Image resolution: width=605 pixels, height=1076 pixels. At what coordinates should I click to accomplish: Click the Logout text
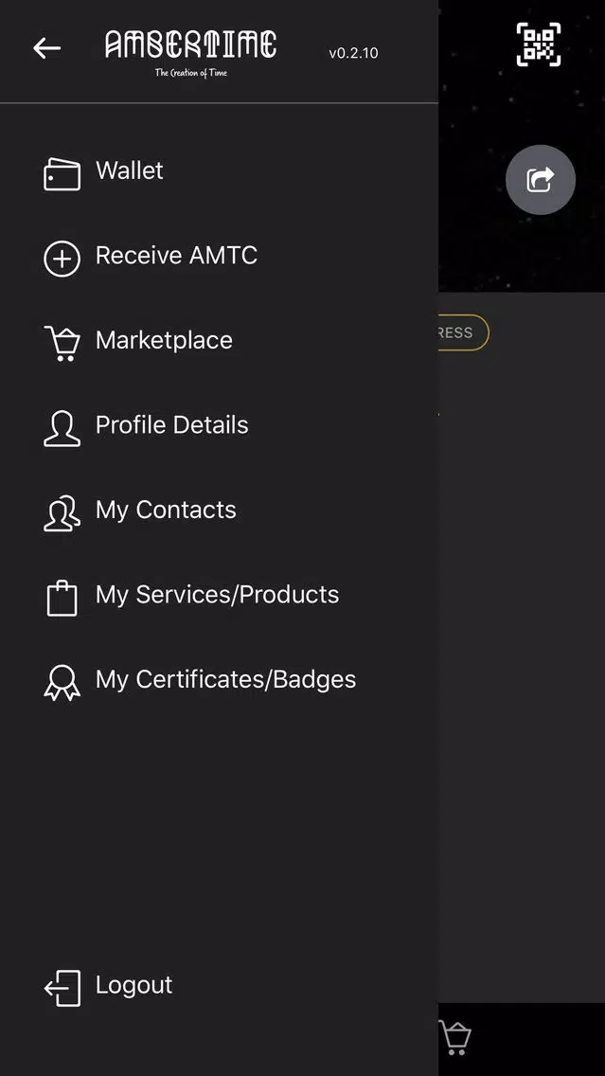point(133,985)
